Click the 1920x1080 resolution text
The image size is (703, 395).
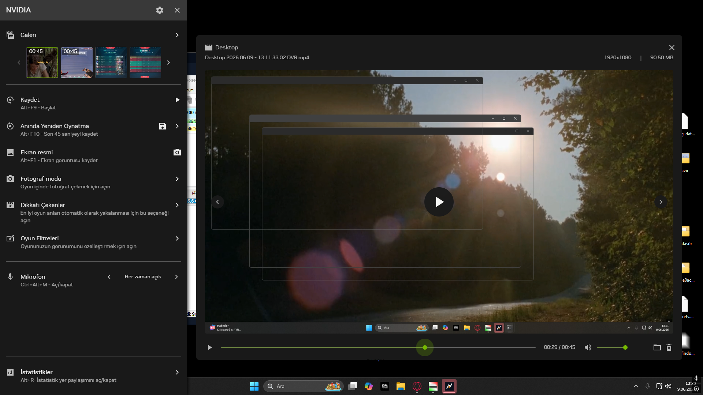618,57
